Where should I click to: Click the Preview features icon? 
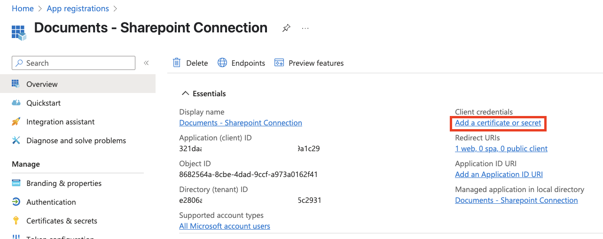click(x=279, y=63)
